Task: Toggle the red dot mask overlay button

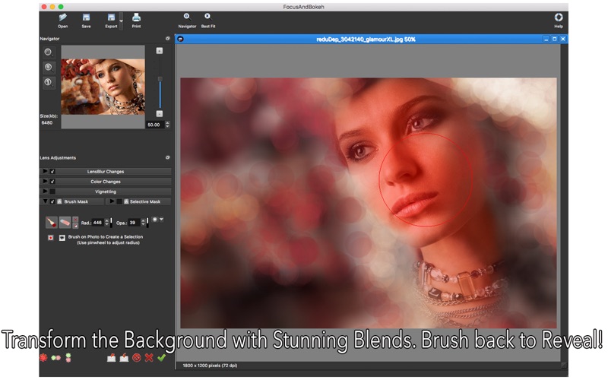Action: tap(50, 238)
